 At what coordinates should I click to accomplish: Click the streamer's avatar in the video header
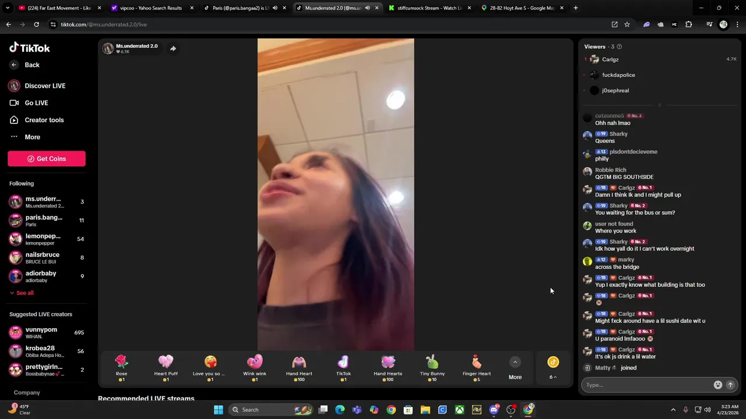(108, 48)
